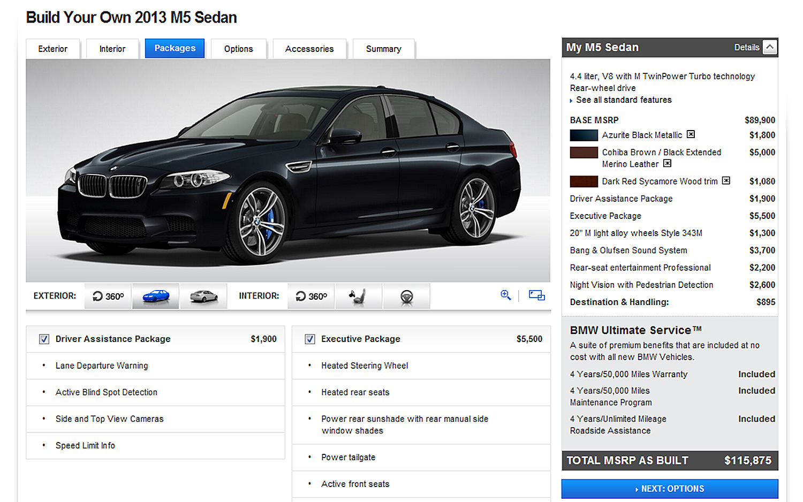Select the blue car front-angle view
Screen dimensions: 803x502
click(155, 296)
